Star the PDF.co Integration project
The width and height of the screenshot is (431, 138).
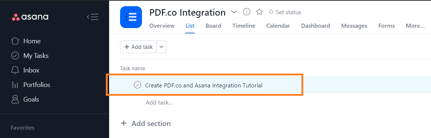point(259,12)
